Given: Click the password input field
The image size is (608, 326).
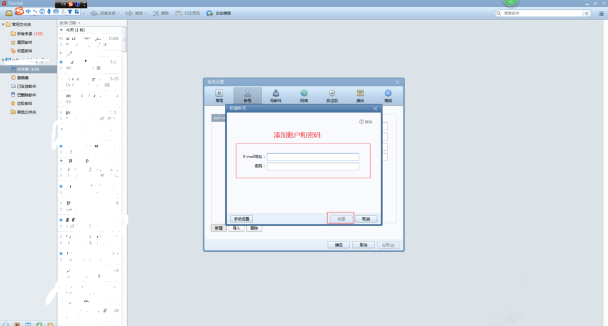Looking at the screenshot, I should click(313, 166).
